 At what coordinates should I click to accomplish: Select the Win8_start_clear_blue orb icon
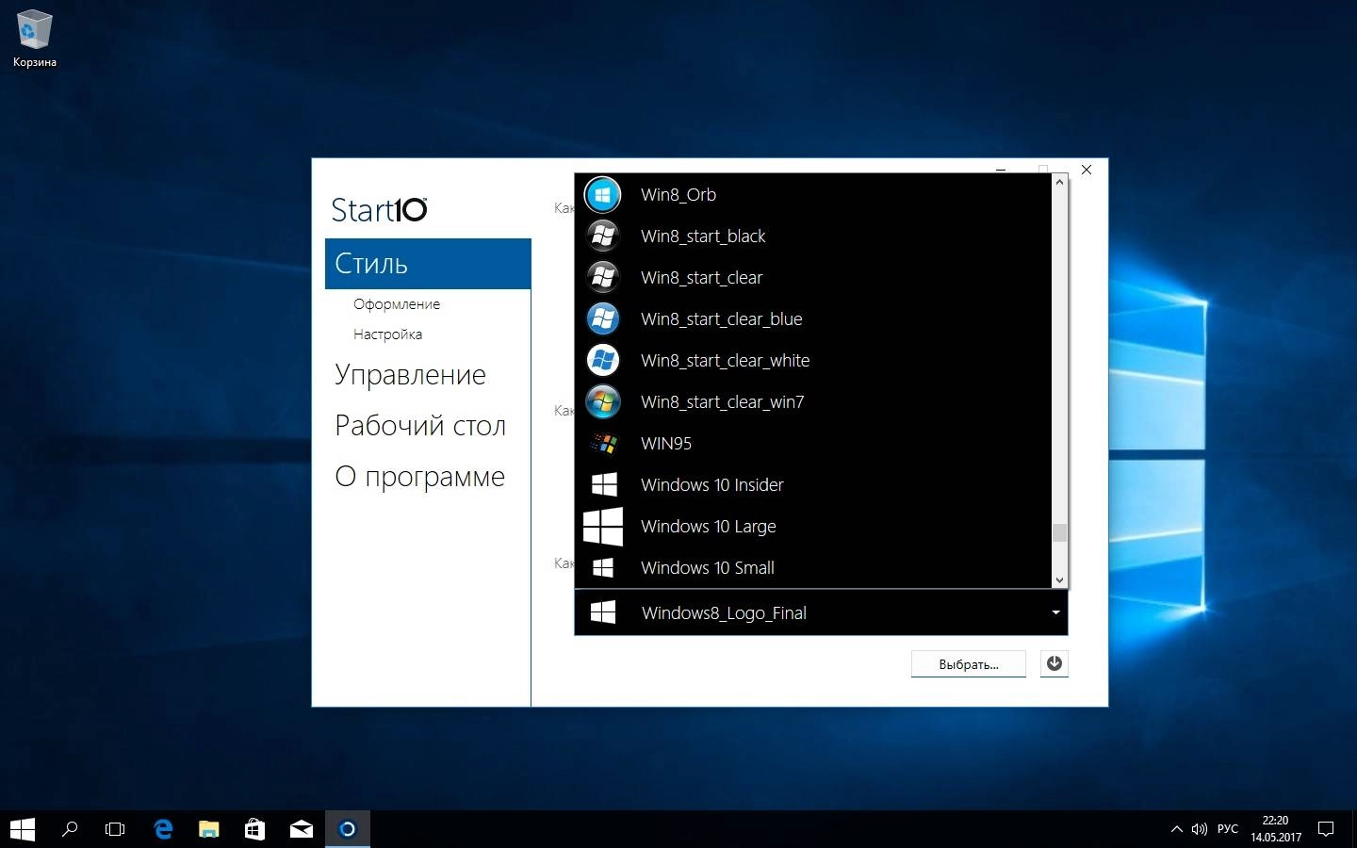point(603,318)
